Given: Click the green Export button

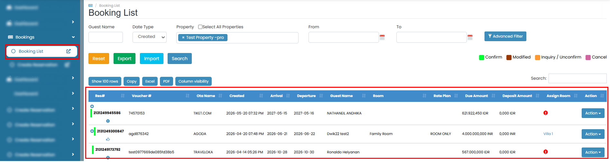Looking at the screenshot, I should pyautogui.click(x=125, y=59).
